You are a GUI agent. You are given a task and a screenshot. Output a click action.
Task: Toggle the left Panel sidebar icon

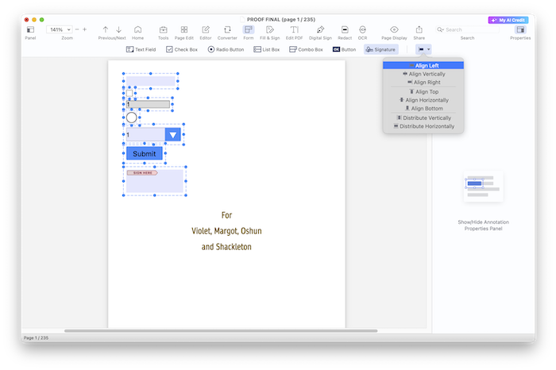[x=30, y=29]
